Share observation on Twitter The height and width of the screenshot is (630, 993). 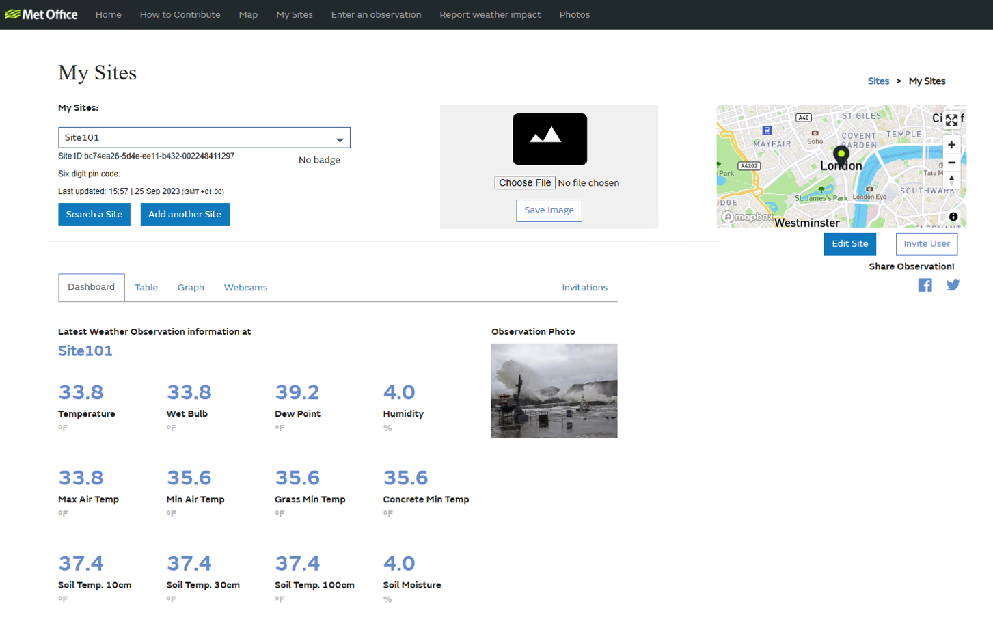953,285
